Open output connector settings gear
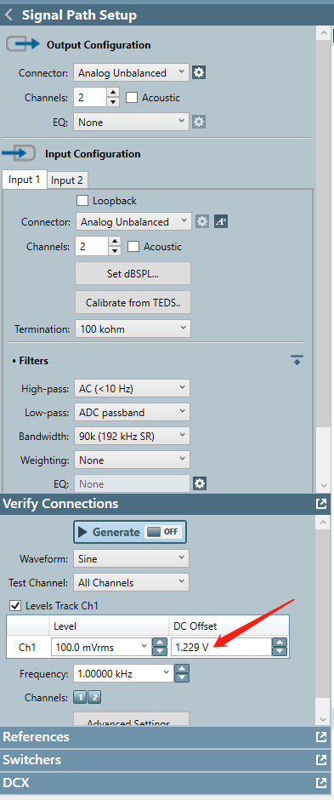Image resolution: width=334 pixels, height=800 pixels. [x=199, y=73]
